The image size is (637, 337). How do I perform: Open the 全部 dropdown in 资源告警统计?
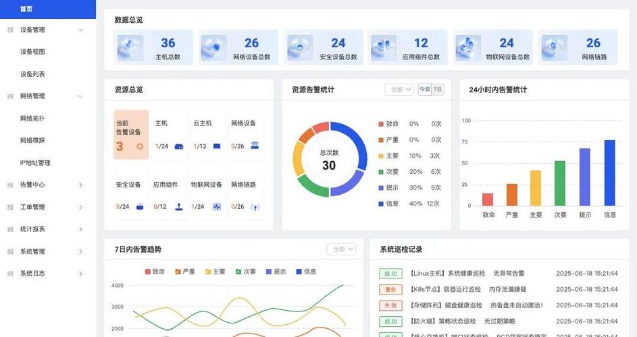coord(399,90)
